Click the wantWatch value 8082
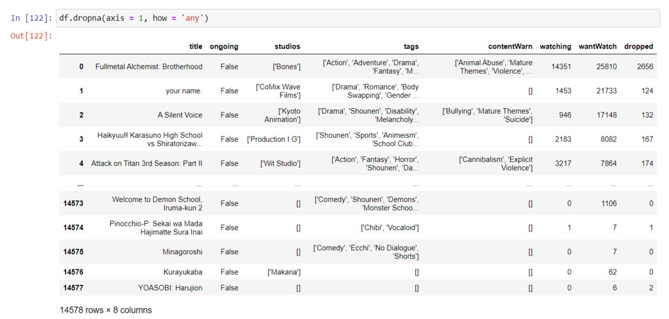Image resolution: width=669 pixels, height=319 pixels. pyautogui.click(x=609, y=139)
